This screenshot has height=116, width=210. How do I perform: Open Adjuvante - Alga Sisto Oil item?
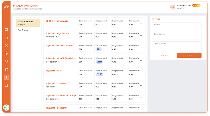point(57,33)
